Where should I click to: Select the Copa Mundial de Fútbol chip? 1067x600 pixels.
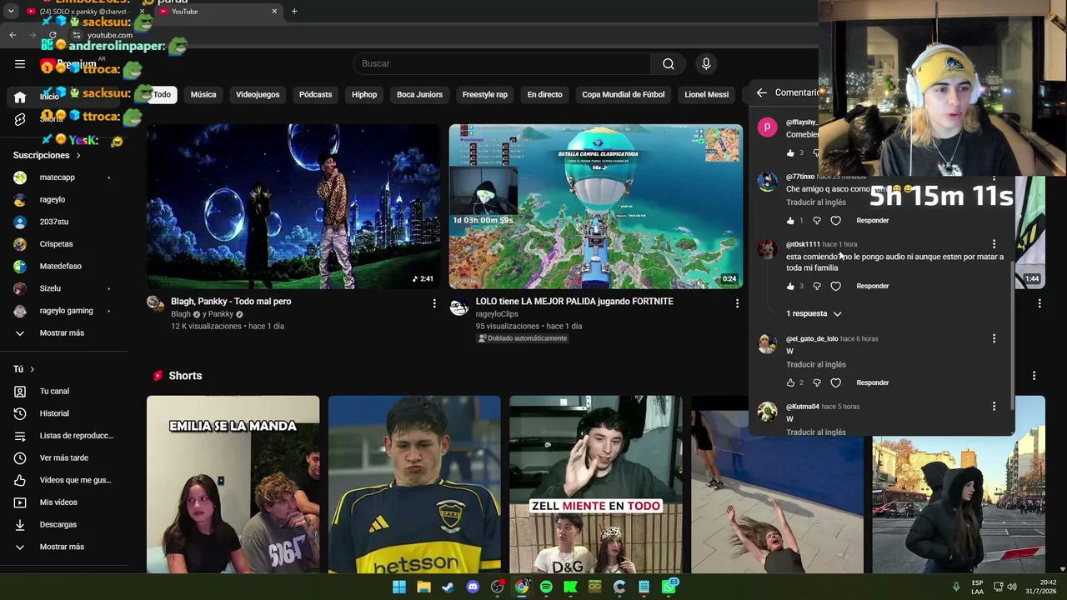coord(624,95)
